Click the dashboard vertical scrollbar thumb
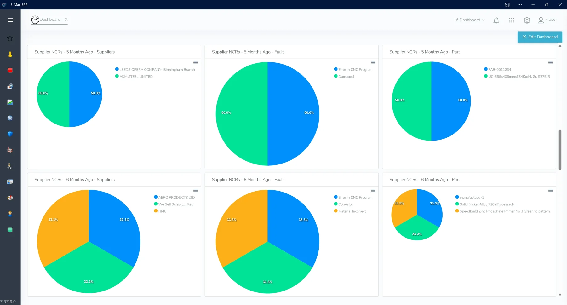This screenshot has width=567, height=305. [x=560, y=150]
